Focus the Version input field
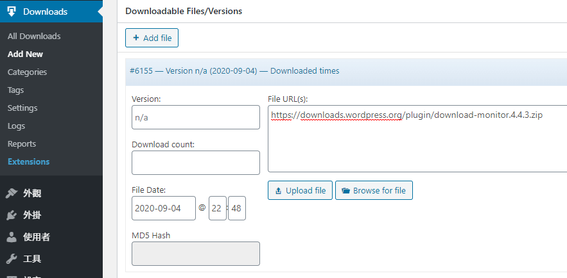 196,117
